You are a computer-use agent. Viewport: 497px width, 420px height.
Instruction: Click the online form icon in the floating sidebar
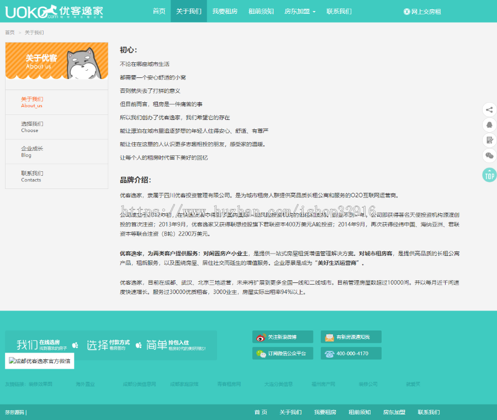489,140
